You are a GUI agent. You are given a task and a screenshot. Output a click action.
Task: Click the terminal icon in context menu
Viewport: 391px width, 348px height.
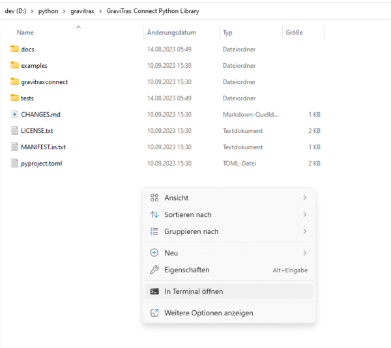[154, 291]
